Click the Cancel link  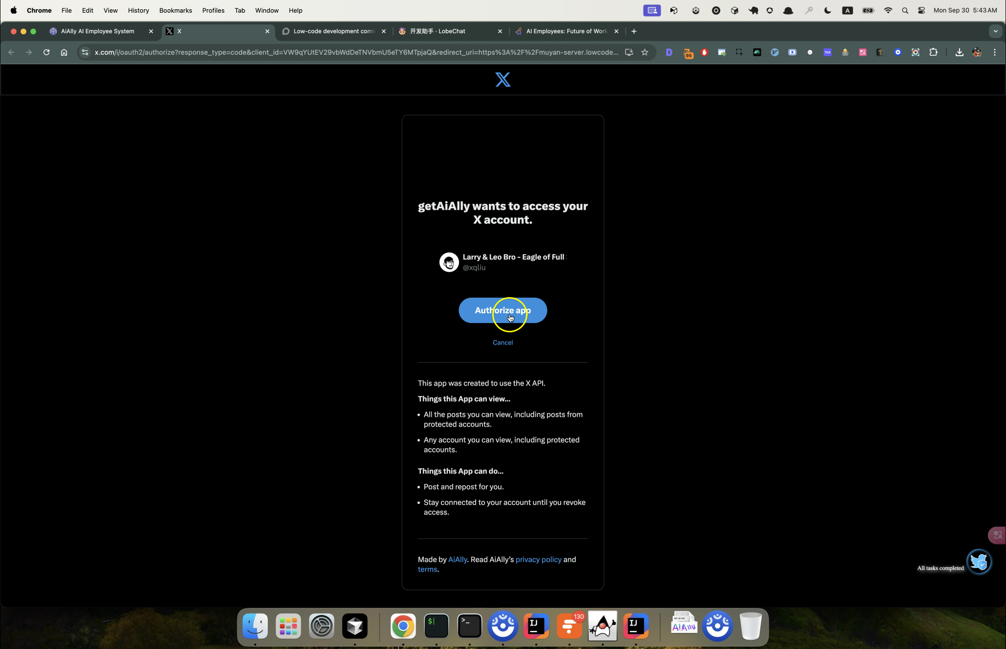click(x=503, y=342)
